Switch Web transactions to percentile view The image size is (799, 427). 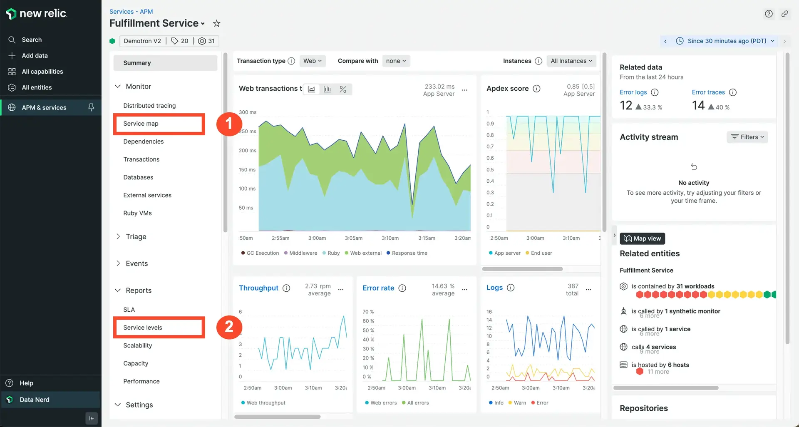tap(343, 89)
